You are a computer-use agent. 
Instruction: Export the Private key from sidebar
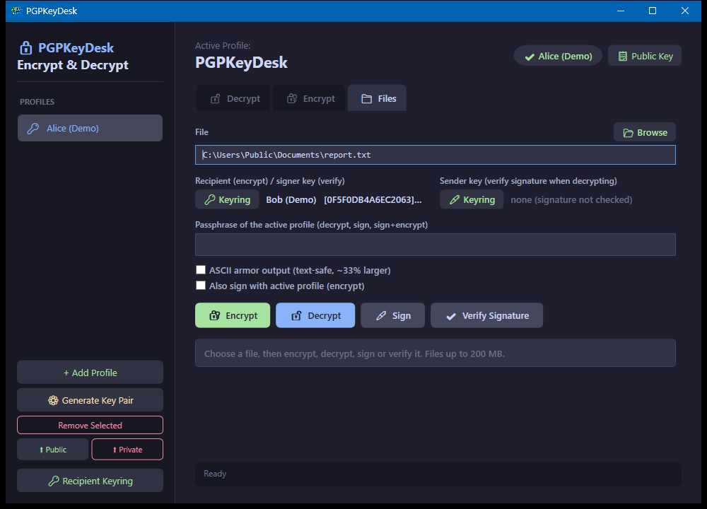[127, 450]
